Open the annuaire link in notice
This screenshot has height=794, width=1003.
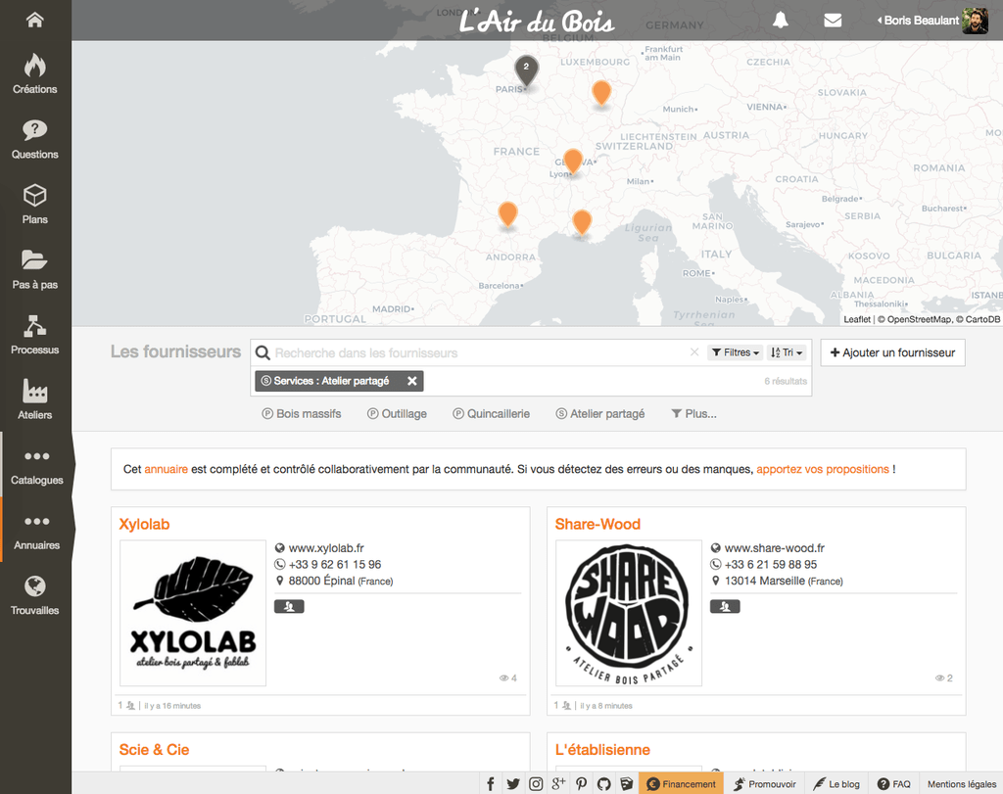(167, 469)
